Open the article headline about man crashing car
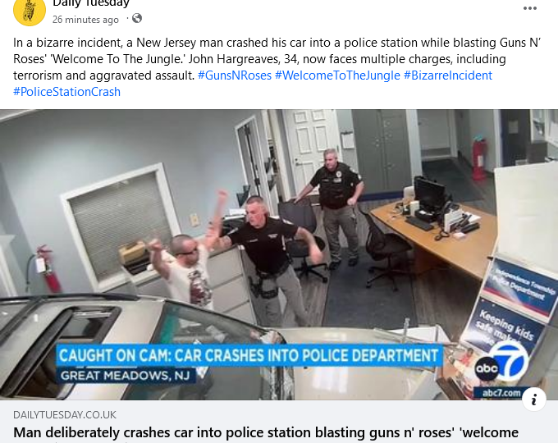This screenshot has width=558, height=443. pyautogui.click(x=266, y=433)
